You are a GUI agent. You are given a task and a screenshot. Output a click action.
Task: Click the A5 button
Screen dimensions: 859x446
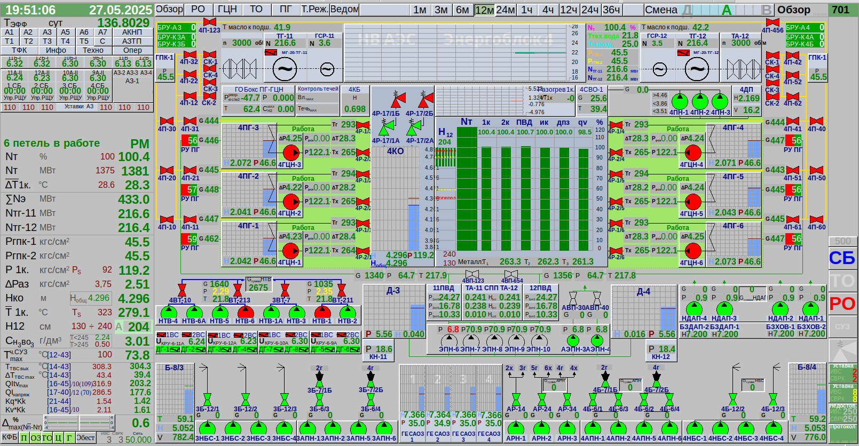65,32
